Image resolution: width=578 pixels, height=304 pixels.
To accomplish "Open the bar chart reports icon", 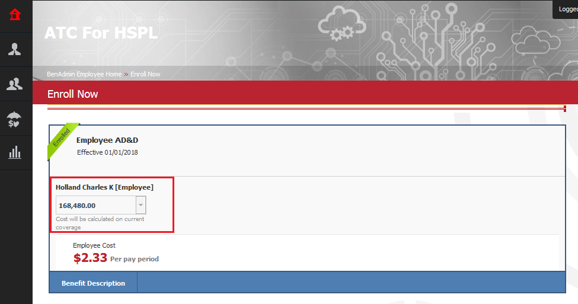I will [15, 153].
